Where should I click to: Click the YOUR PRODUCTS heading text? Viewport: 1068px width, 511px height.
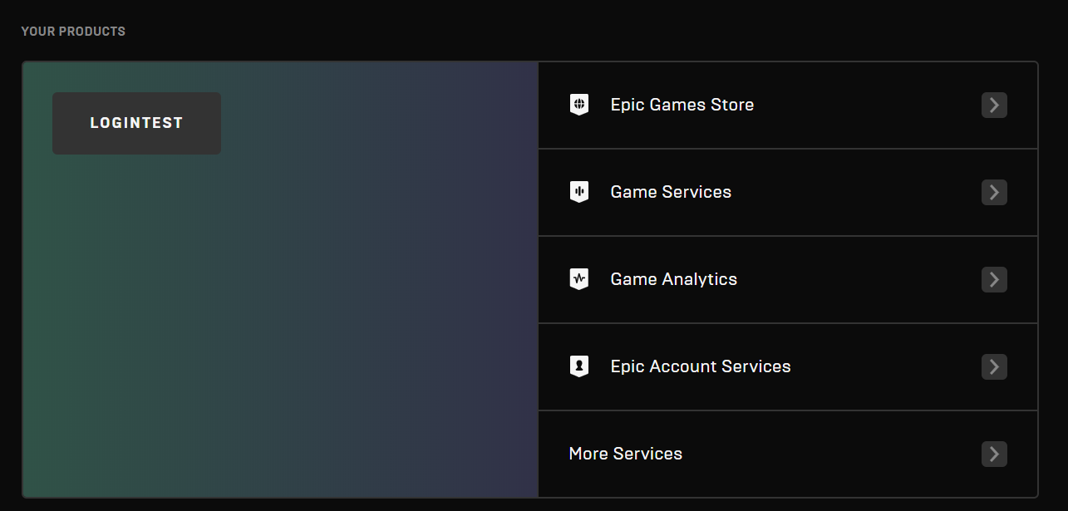(73, 32)
